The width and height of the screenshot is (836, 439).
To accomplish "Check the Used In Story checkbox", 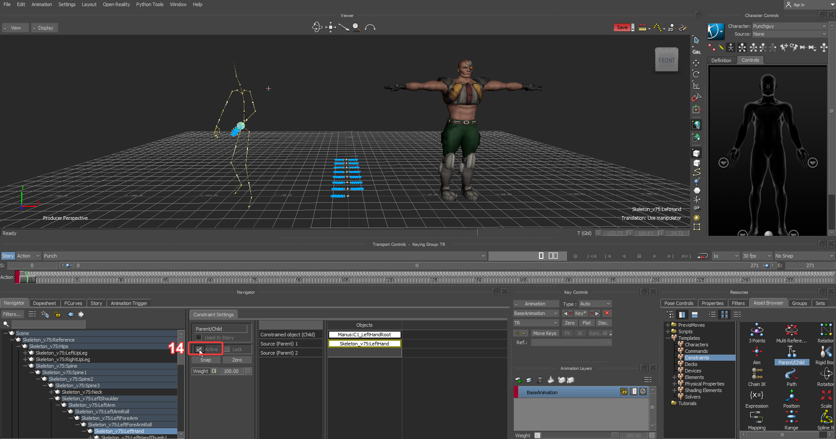I will click(199, 338).
